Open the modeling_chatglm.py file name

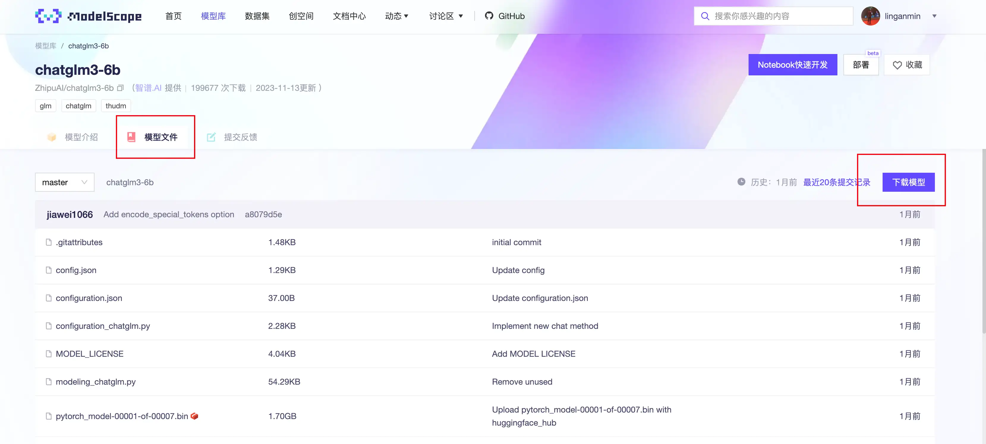[x=96, y=382]
